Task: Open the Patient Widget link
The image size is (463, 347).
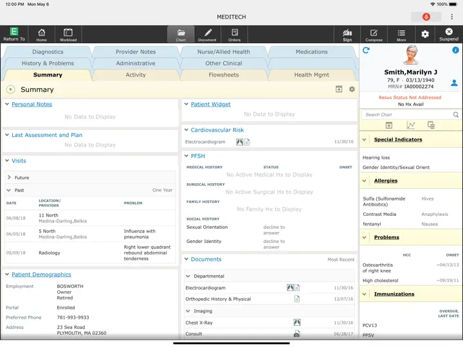Action: coord(210,104)
